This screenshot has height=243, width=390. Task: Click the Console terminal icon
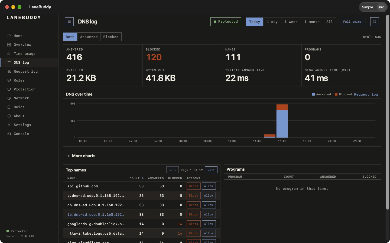tap(9, 134)
